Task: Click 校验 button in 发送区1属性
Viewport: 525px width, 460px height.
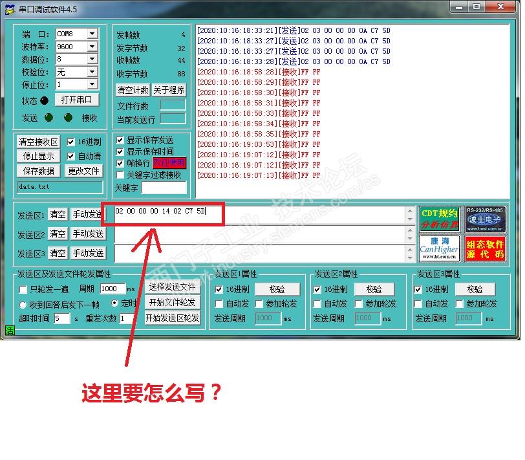Action: 277,289
